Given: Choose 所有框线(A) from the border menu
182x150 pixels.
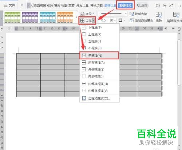Looking at the screenshot, I should pyautogui.click(x=99, y=63).
